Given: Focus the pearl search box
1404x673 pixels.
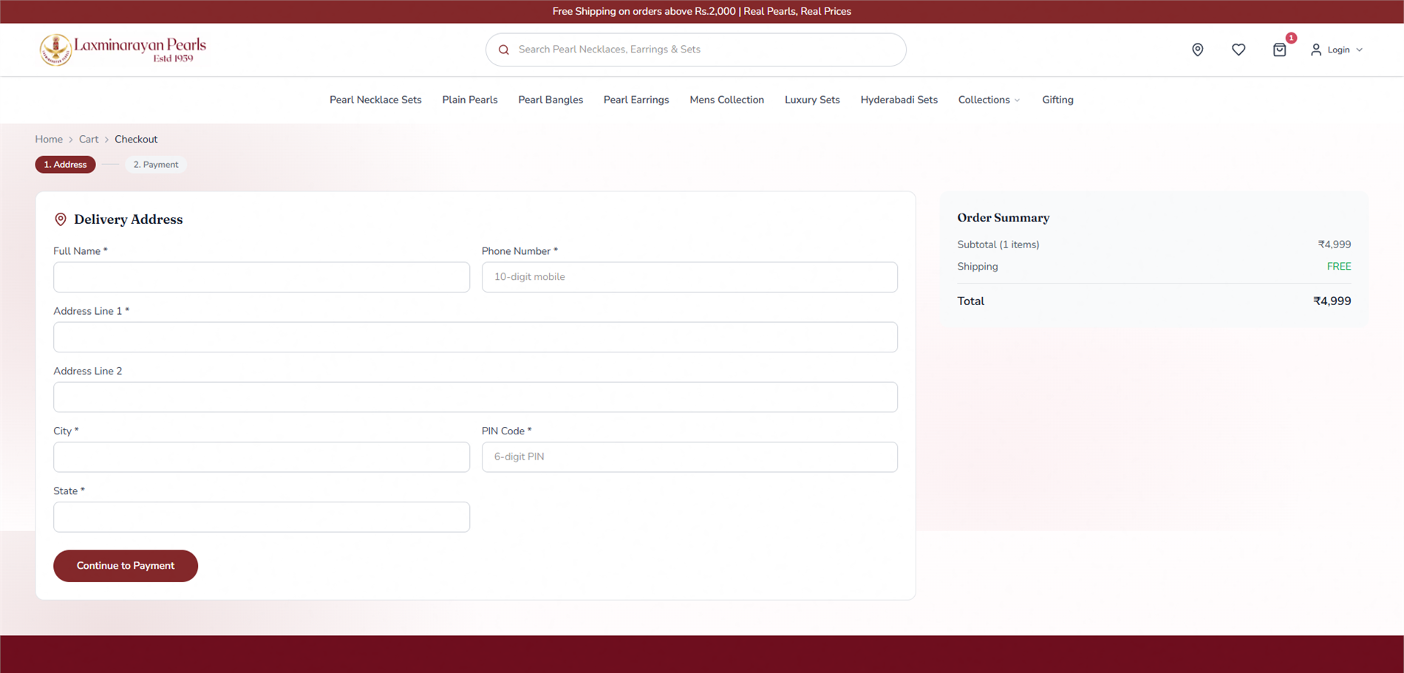Looking at the screenshot, I should click(695, 49).
